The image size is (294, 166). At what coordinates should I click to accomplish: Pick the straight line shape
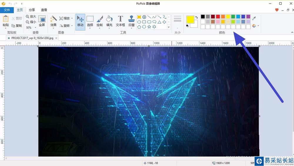point(149,17)
